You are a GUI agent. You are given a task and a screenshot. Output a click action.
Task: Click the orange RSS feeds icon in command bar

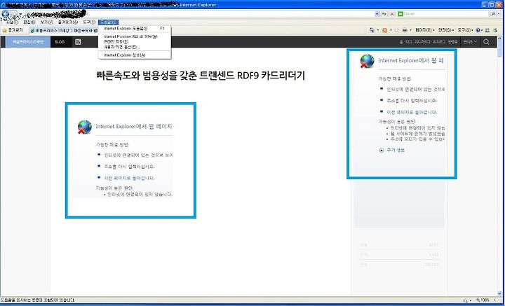pos(384,30)
